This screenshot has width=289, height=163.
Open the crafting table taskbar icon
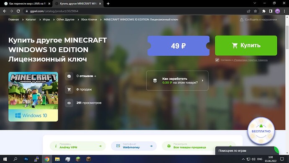click(89, 159)
